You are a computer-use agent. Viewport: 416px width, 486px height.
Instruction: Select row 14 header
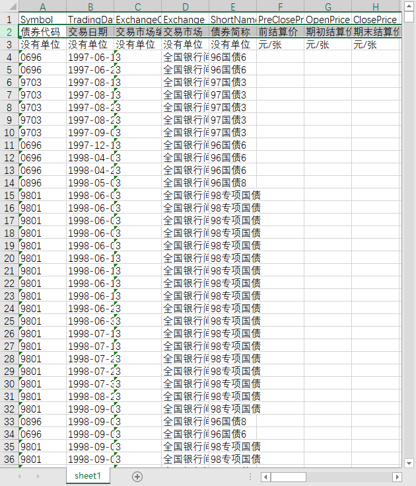(9, 183)
